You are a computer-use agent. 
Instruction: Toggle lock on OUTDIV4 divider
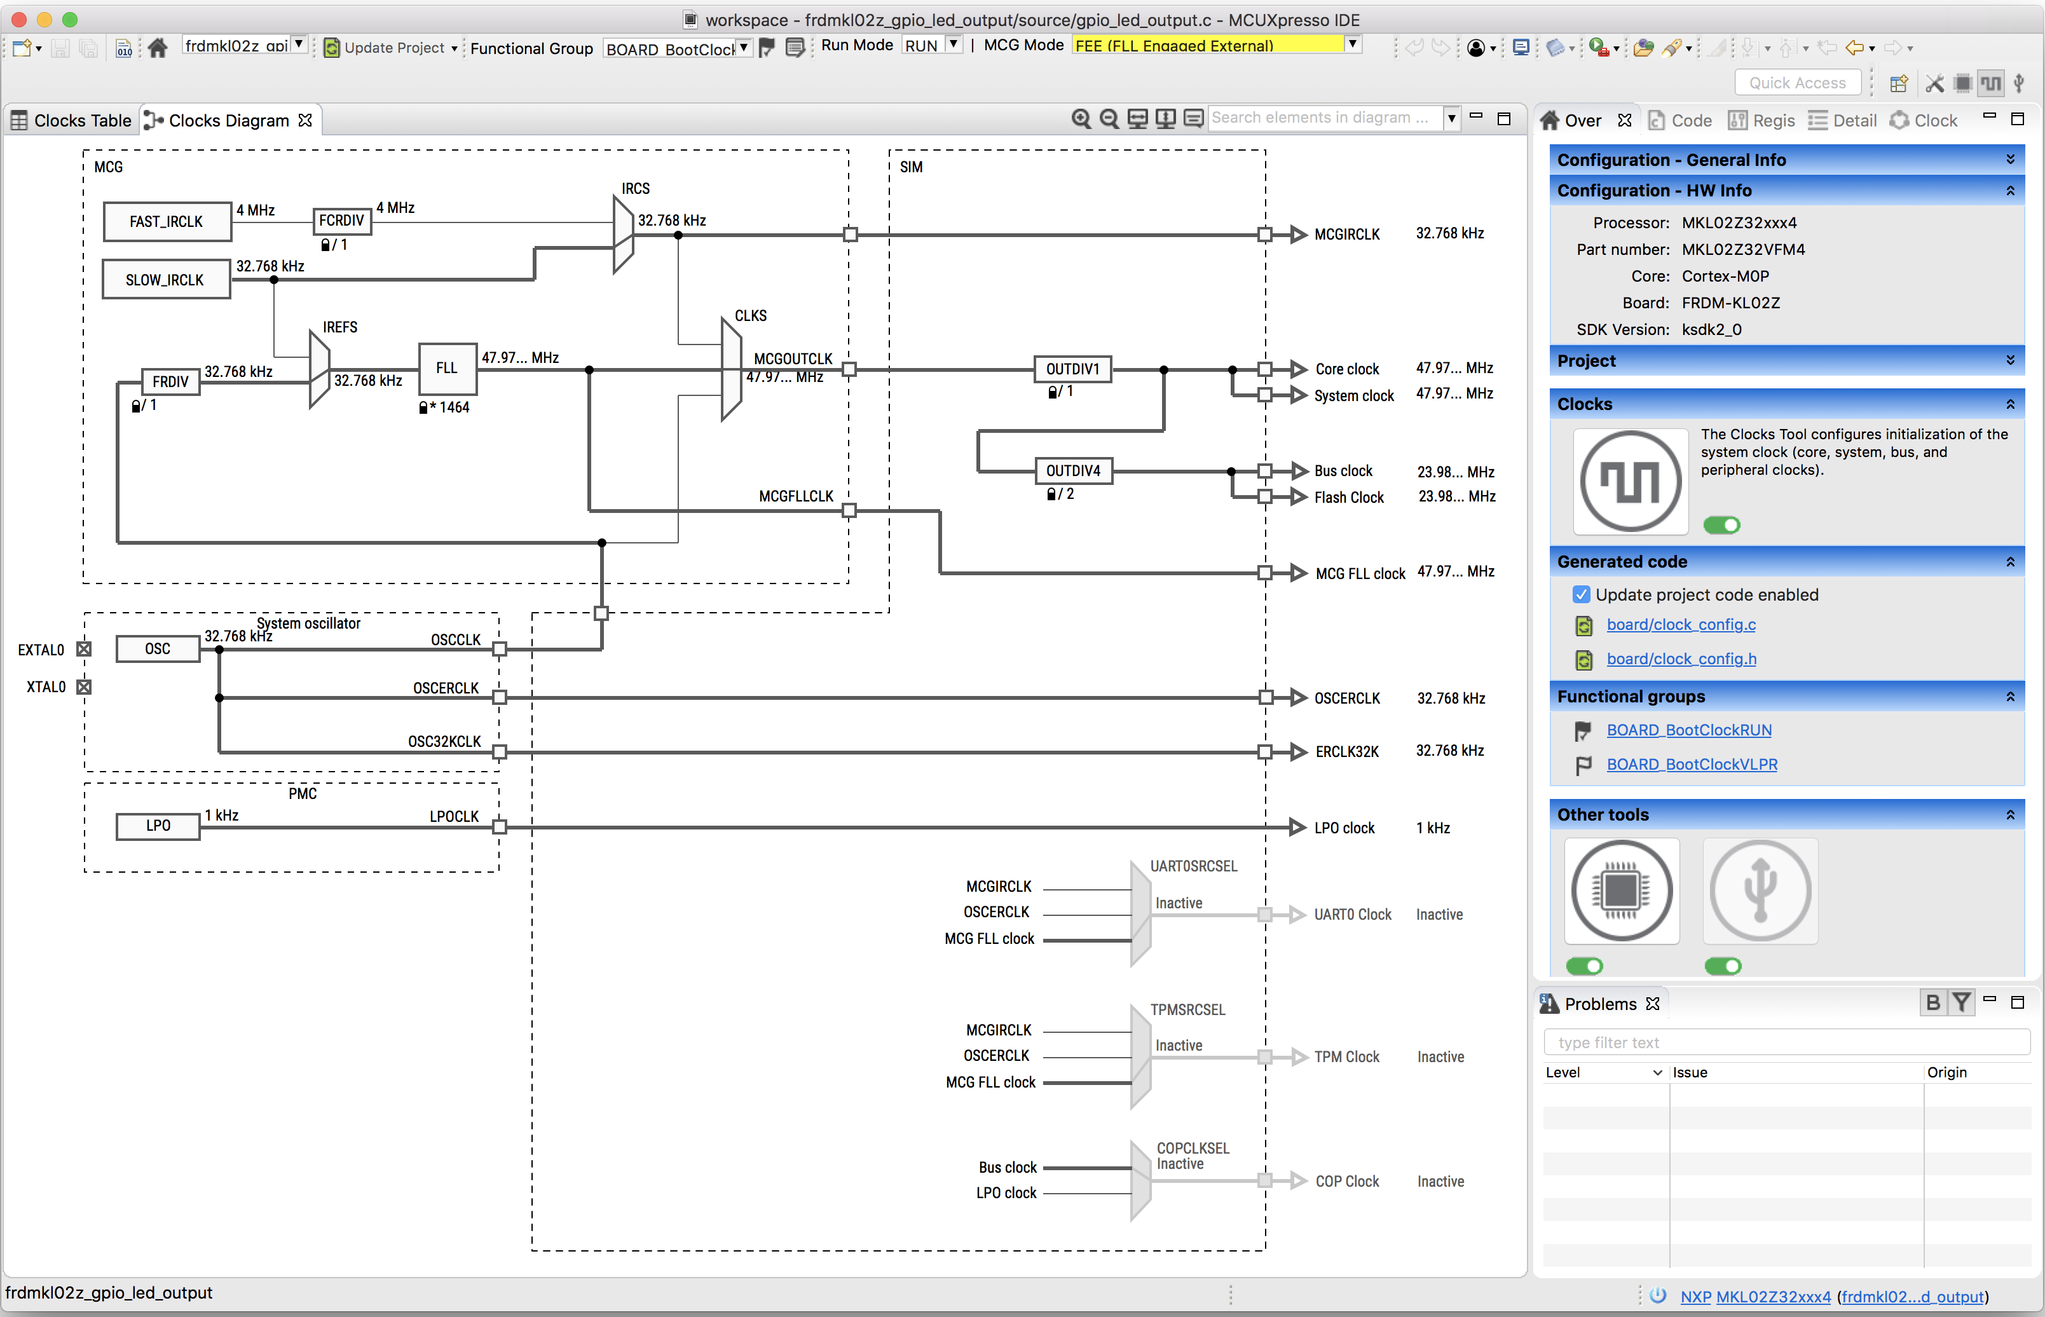[x=1053, y=495]
